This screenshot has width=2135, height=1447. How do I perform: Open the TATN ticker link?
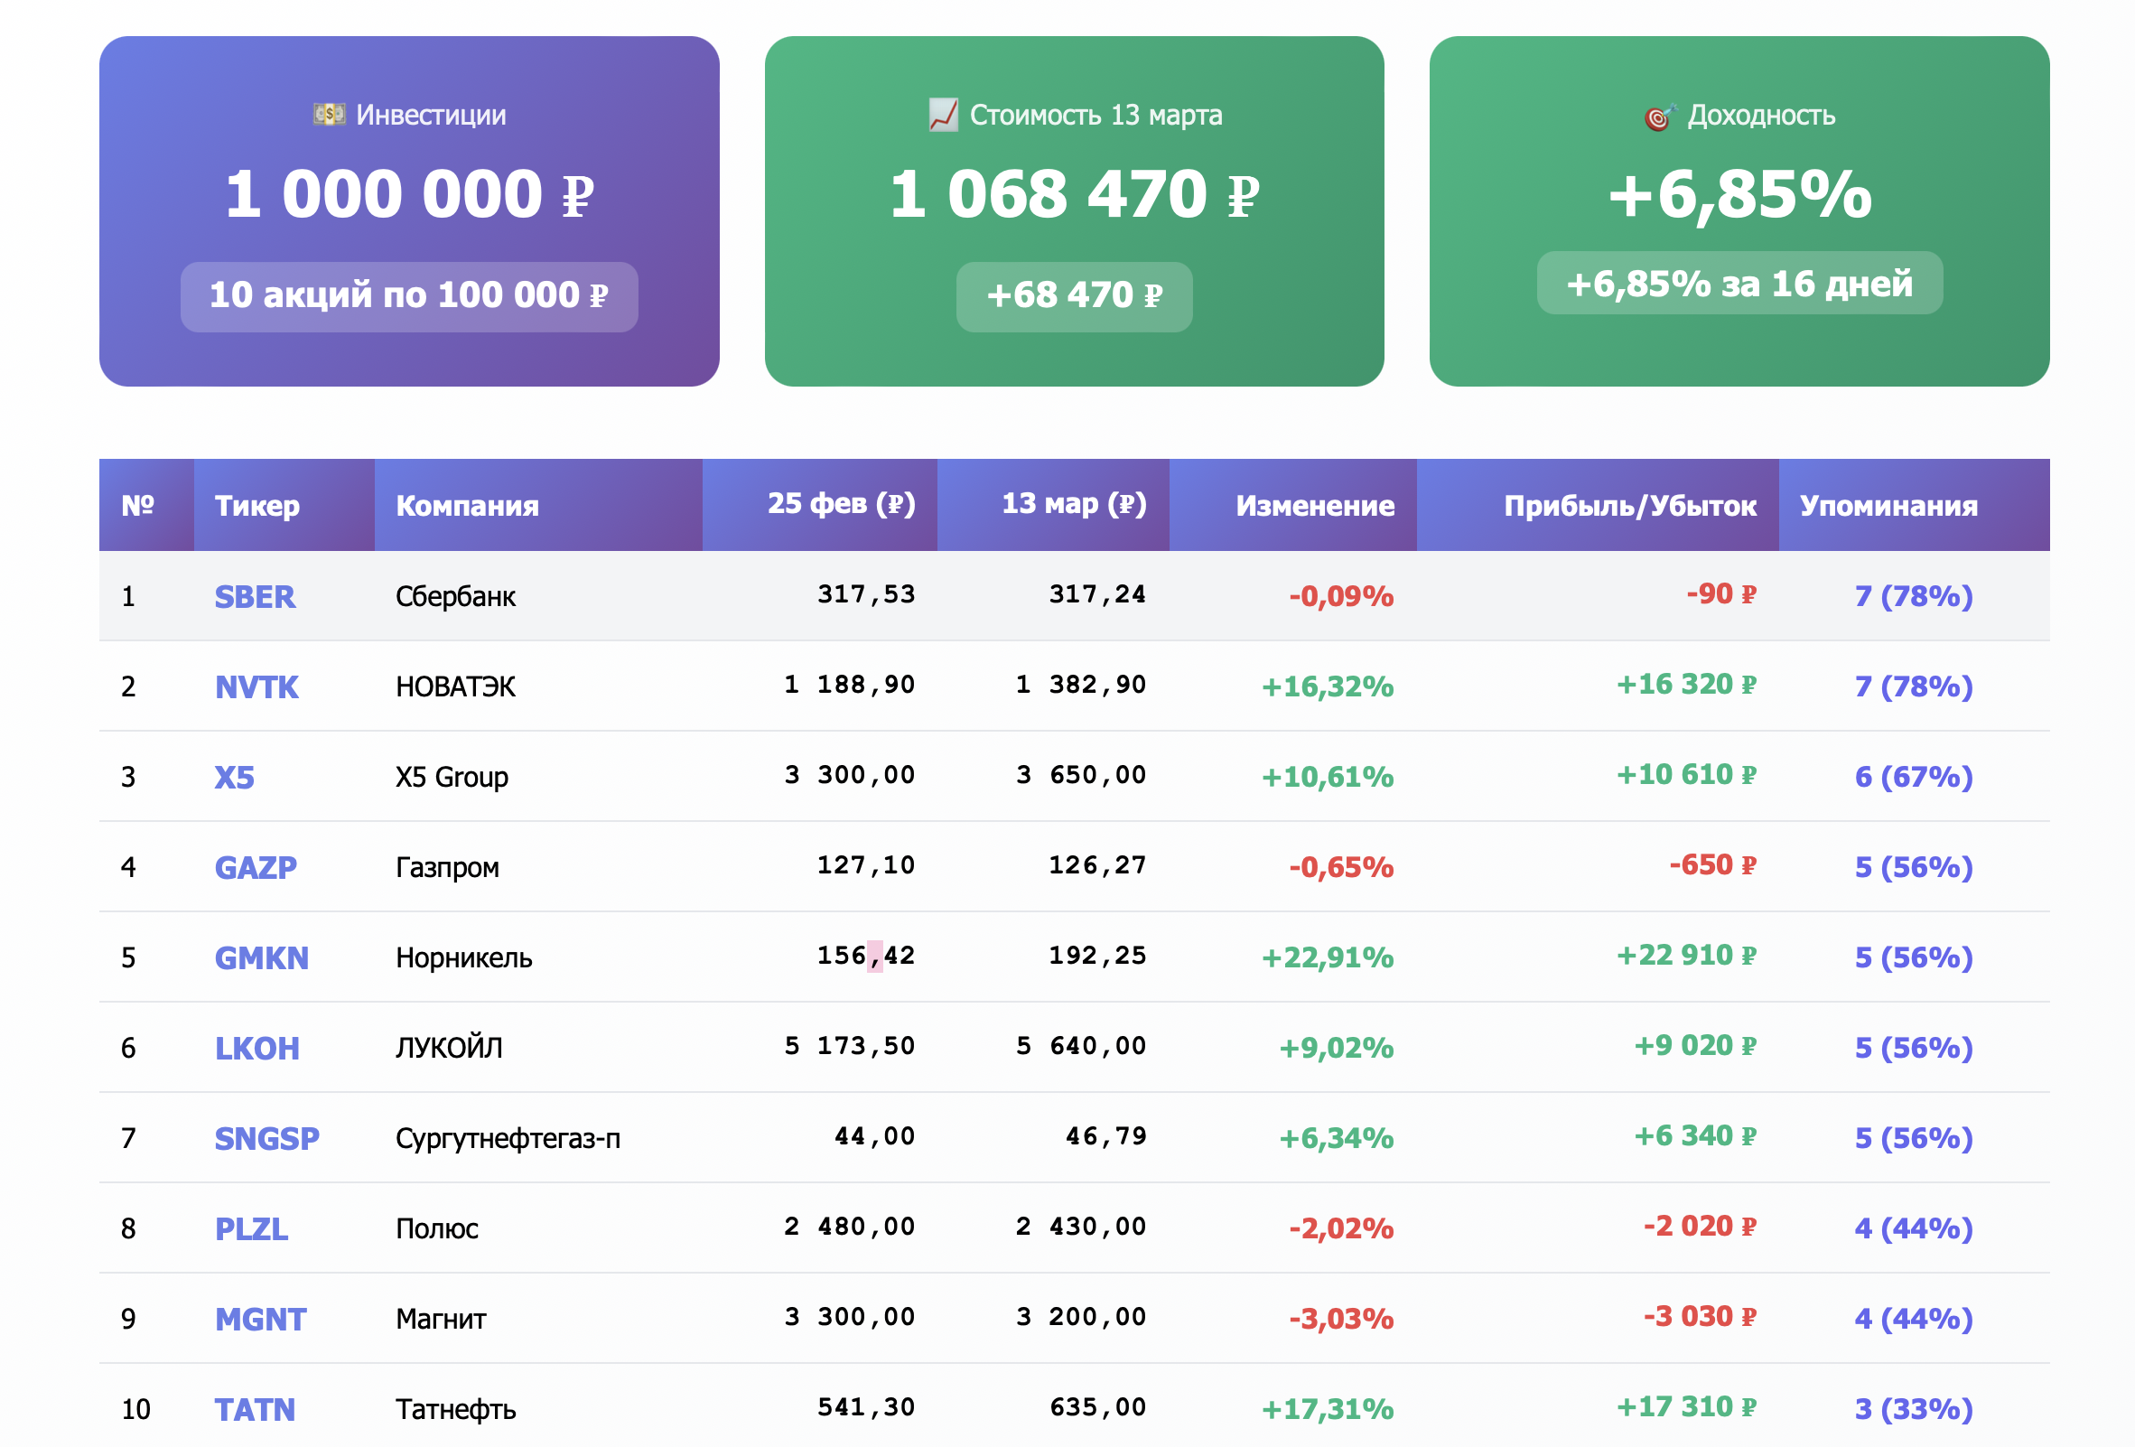(x=255, y=1408)
